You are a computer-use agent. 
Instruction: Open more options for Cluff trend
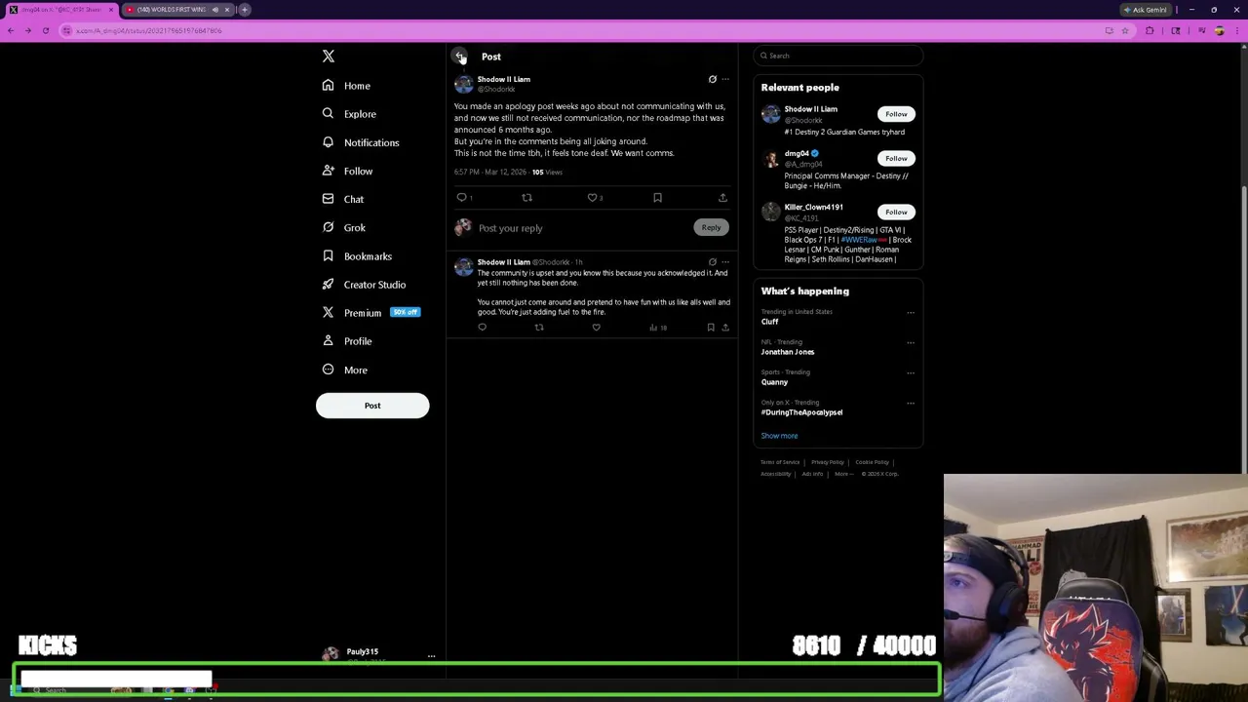(911, 313)
